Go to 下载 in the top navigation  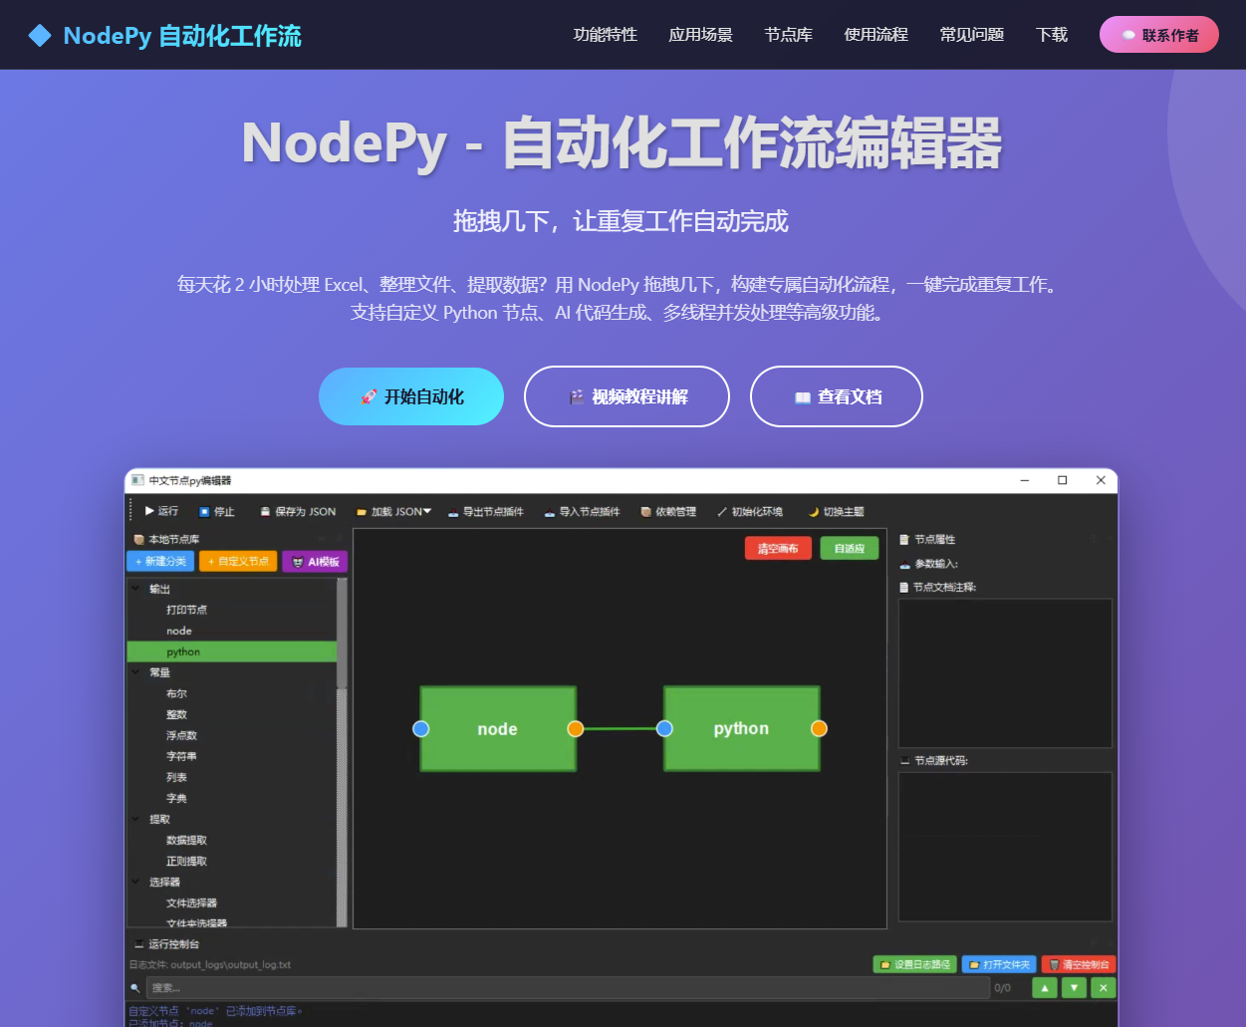pyautogui.click(x=1052, y=35)
